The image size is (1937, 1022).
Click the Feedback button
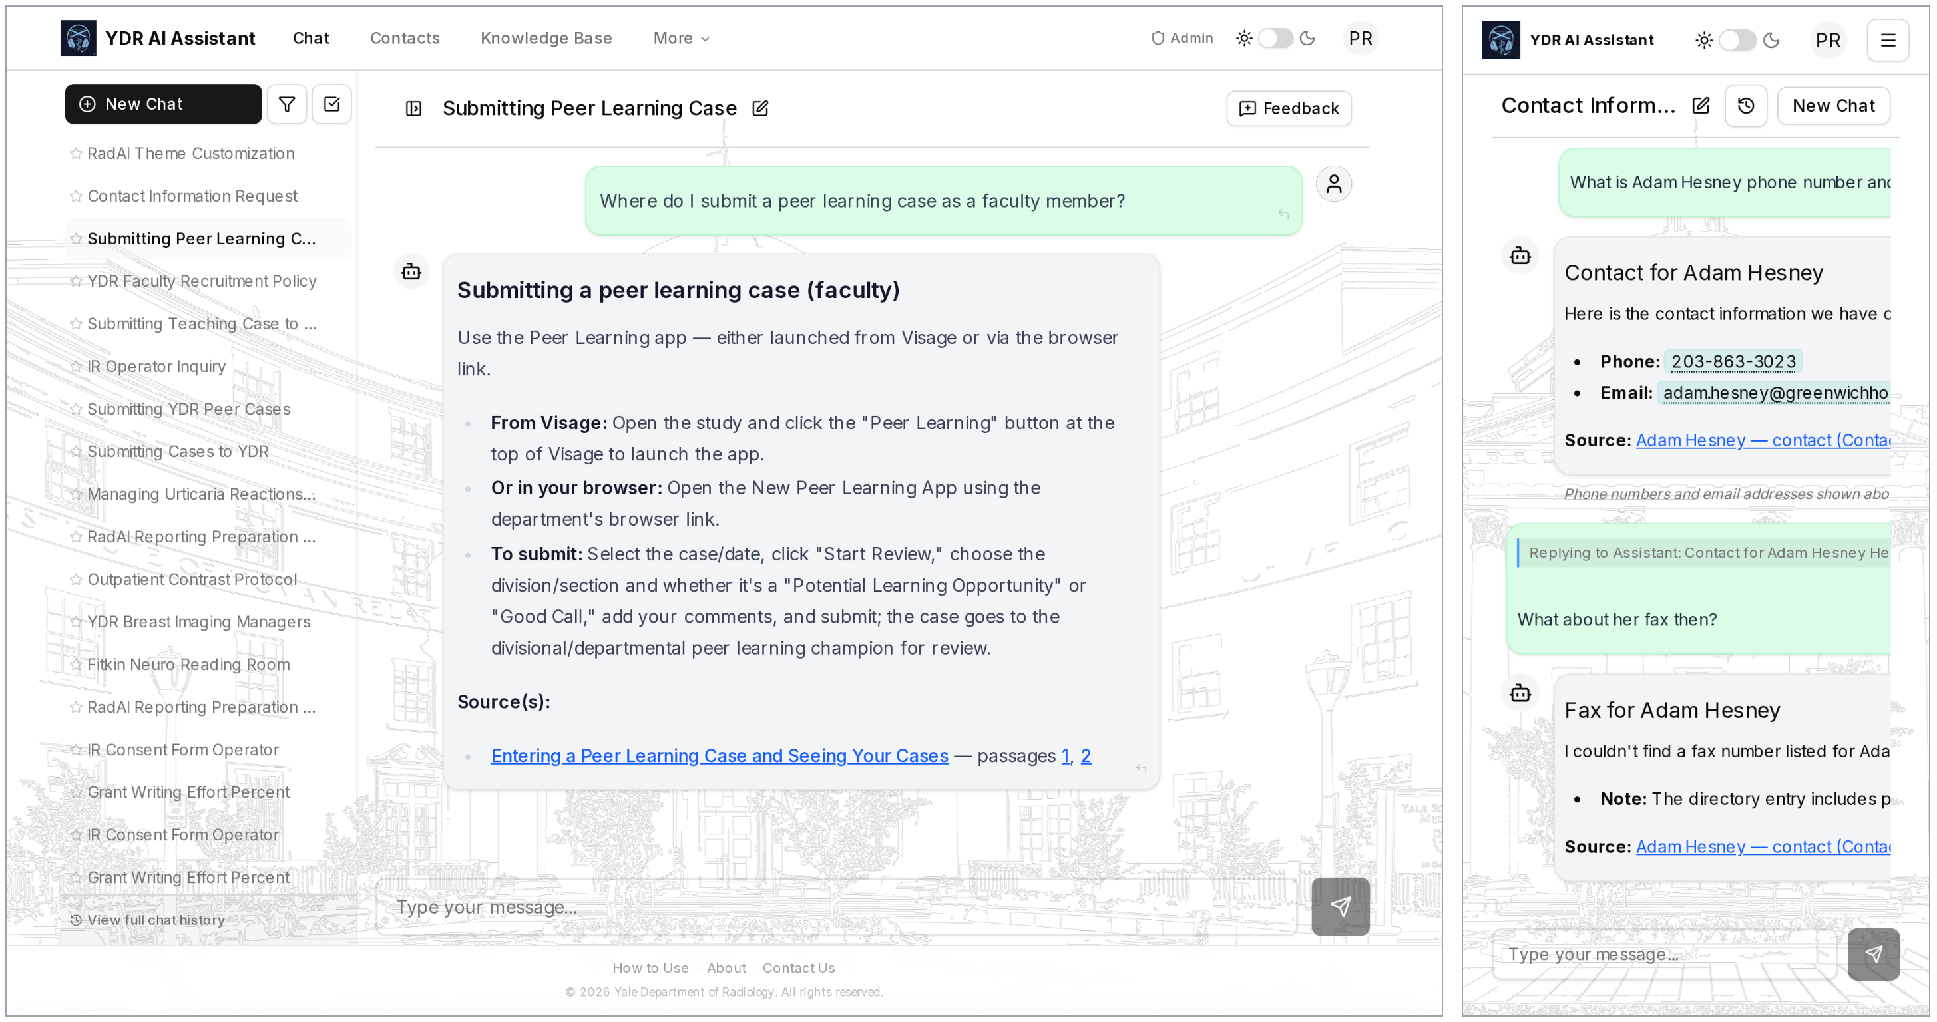pos(1288,109)
